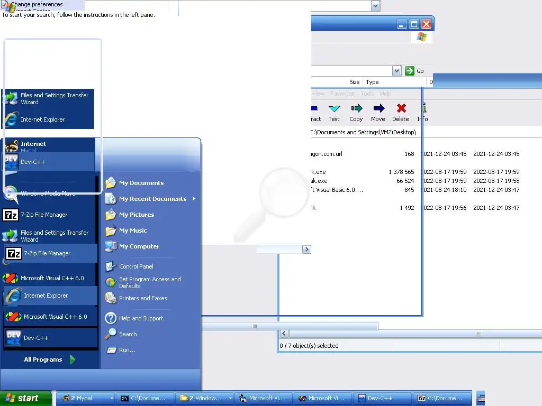Click the Move toolbar icon in 7-Zip
This screenshot has width=542, height=406.
pyautogui.click(x=378, y=113)
